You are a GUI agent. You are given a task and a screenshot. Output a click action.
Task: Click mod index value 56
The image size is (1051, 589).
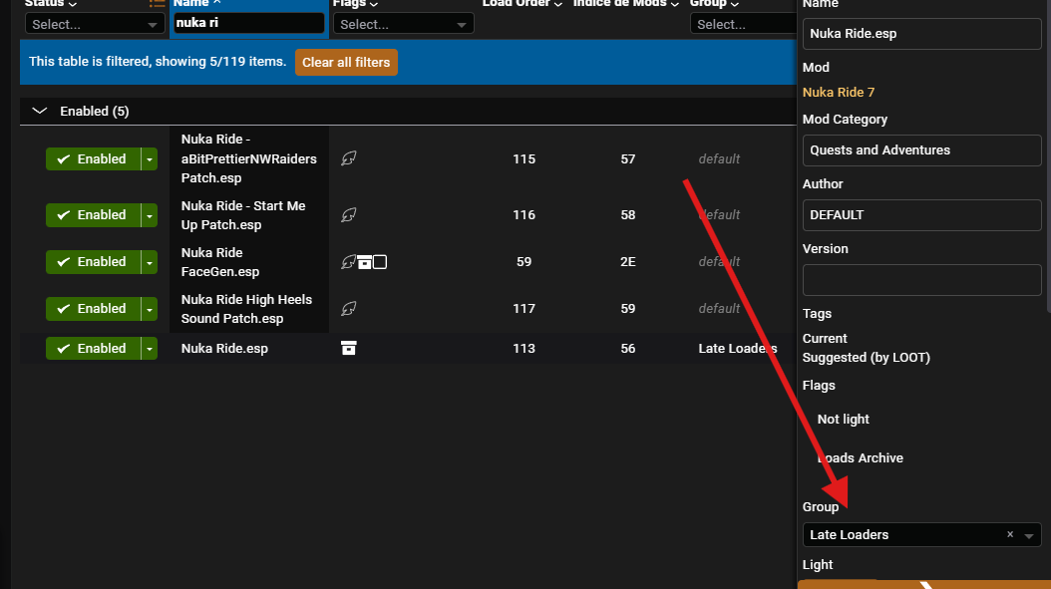coord(628,349)
